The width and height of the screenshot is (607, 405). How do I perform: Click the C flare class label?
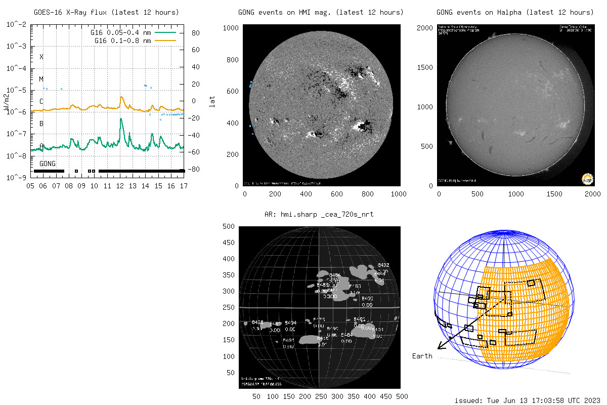tap(41, 101)
